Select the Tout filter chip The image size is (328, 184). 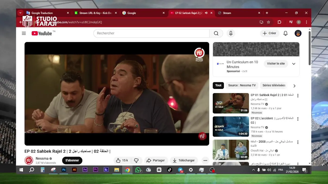click(x=218, y=85)
